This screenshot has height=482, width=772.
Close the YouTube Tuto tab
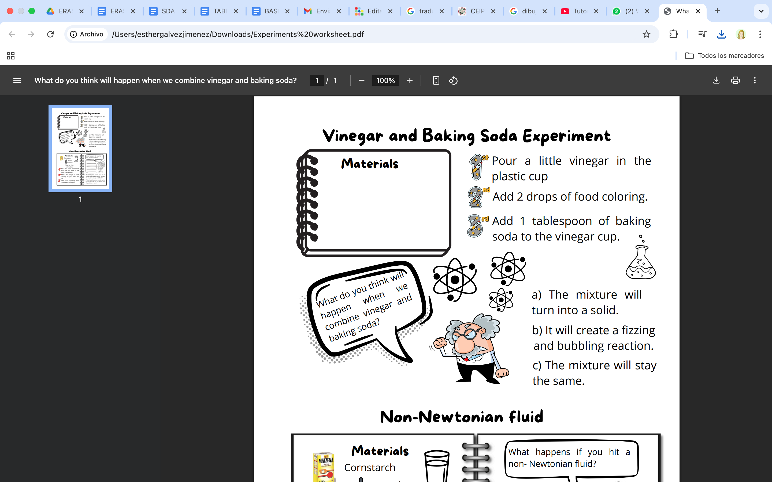click(x=596, y=11)
